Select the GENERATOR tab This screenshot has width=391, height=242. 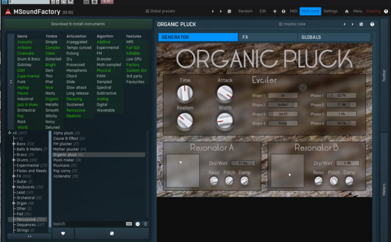pyautogui.click(x=198, y=37)
